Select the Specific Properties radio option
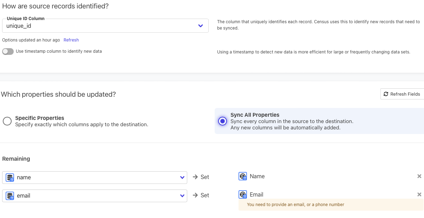The image size is (424, 218). (7, 121)
